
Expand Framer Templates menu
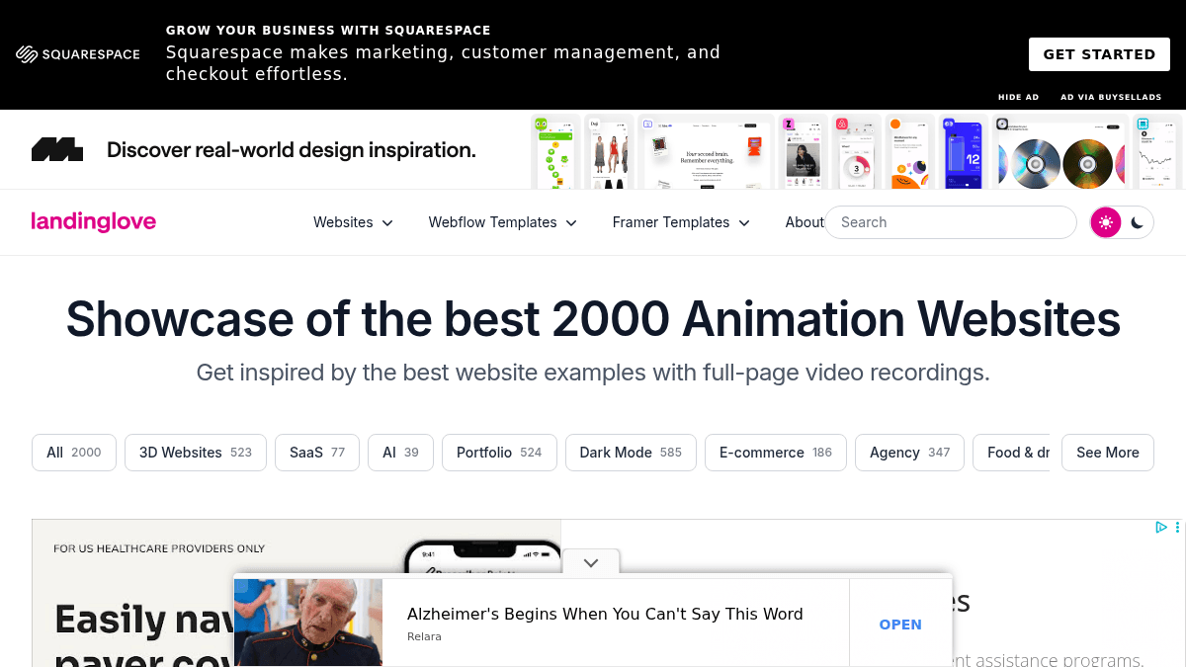coord(681,222)
